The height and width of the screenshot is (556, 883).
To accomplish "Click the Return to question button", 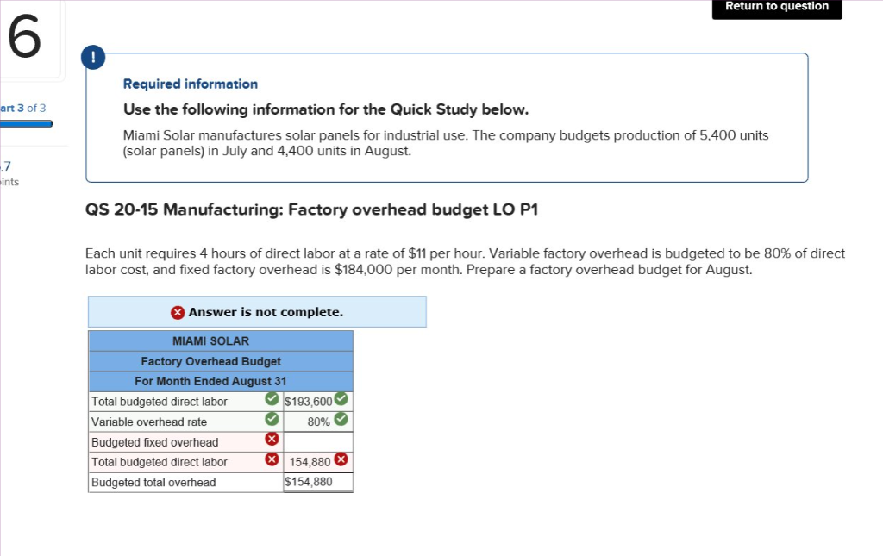I will pos(777,8).
